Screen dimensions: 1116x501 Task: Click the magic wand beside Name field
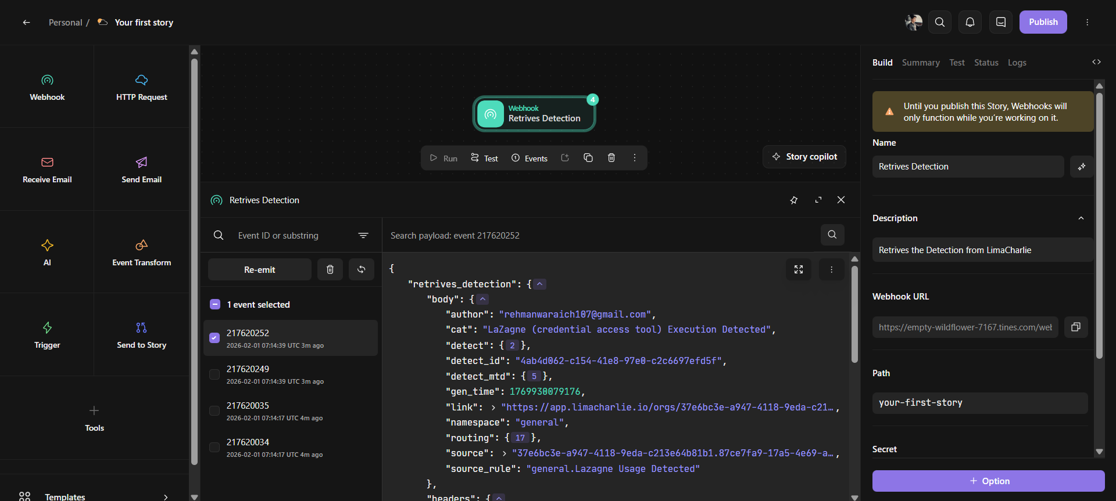(1082, 167)
